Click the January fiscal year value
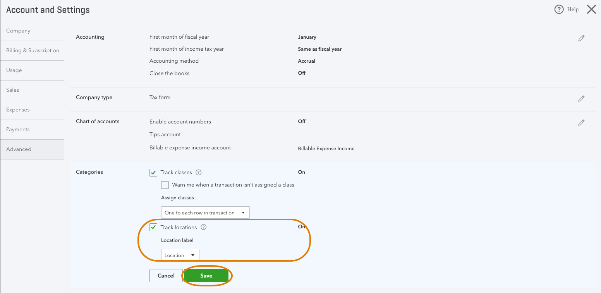 307,37
